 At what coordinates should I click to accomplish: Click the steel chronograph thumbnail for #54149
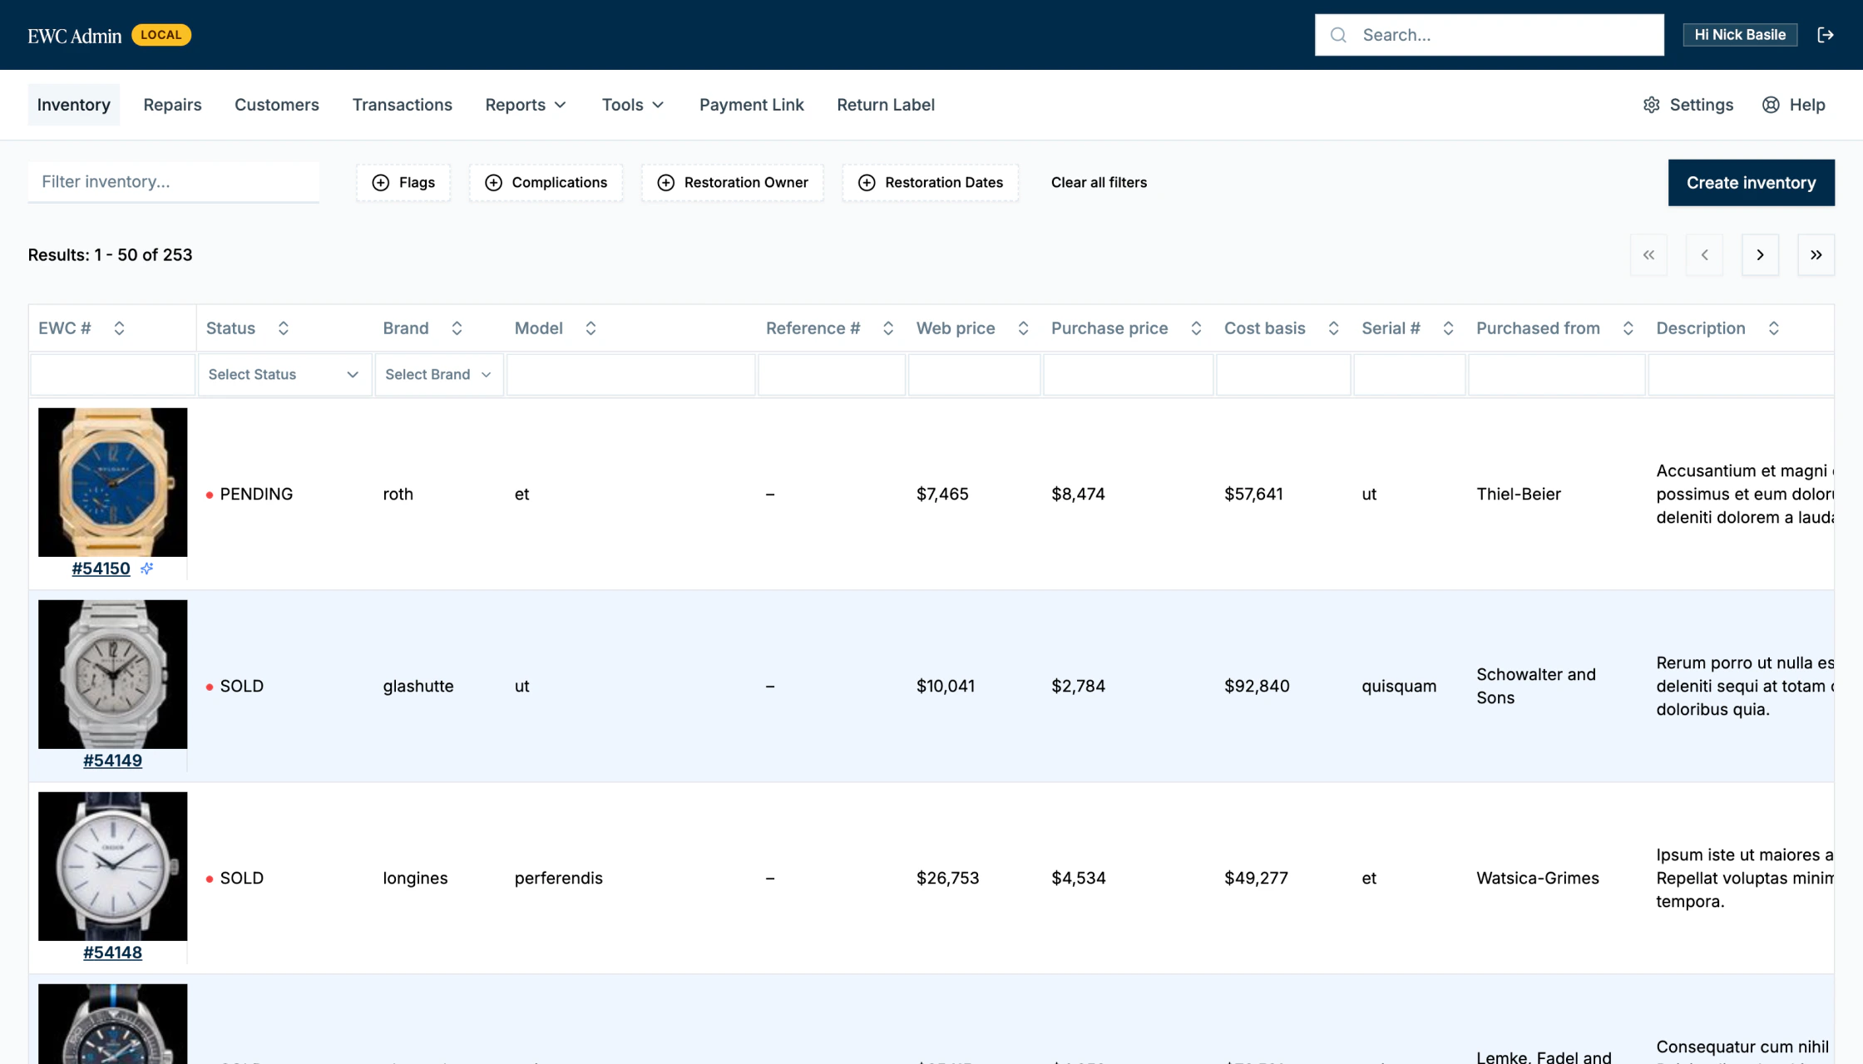[x=113, y=674]
